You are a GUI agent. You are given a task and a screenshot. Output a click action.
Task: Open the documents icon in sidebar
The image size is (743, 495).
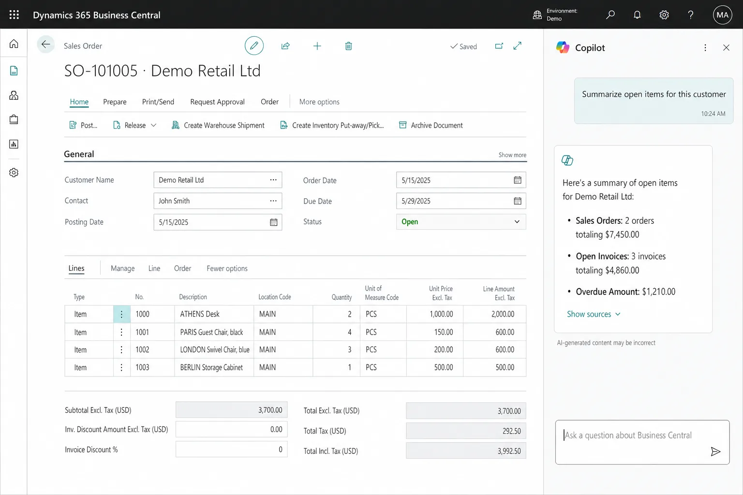click(14, 71)
